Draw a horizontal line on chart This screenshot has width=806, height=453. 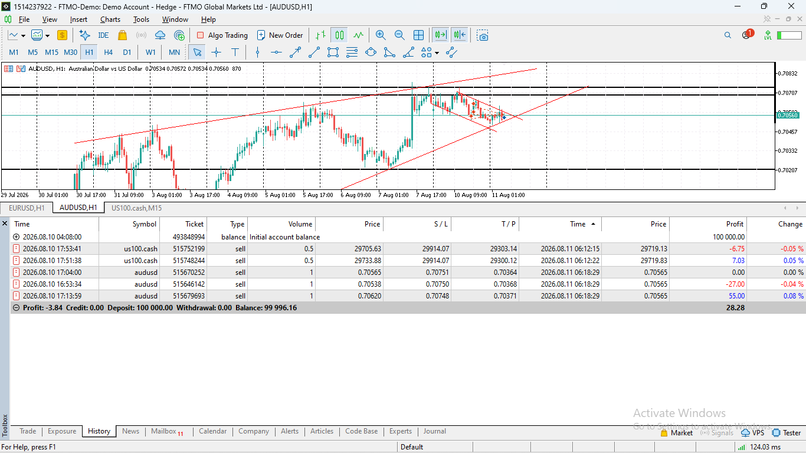click(276, 52)
